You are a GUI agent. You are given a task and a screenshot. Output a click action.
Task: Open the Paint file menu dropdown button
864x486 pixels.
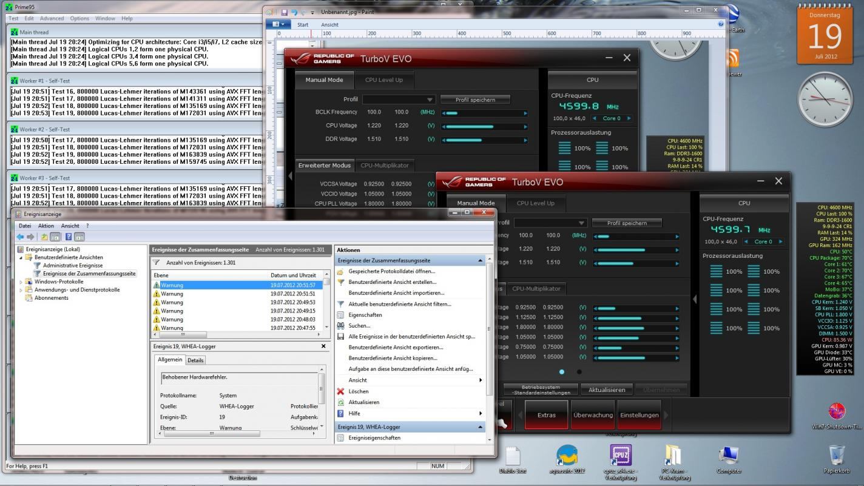[x=279, y=24]
